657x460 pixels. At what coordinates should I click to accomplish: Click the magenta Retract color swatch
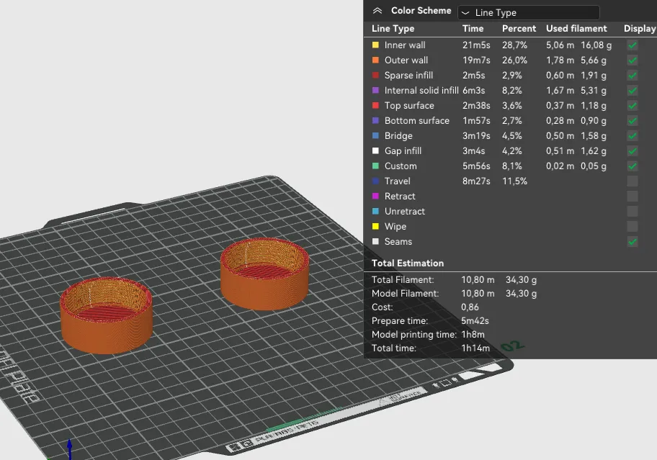[375, 196]
